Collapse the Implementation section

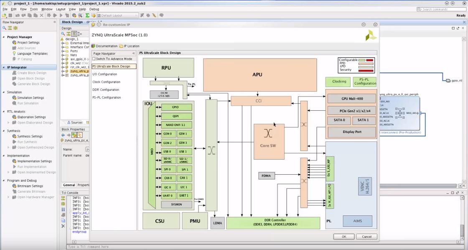point(4,156)
